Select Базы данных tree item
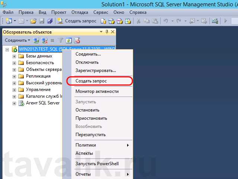Image resolution: width=238 pixels, height=179 pixels. (39, 56)
